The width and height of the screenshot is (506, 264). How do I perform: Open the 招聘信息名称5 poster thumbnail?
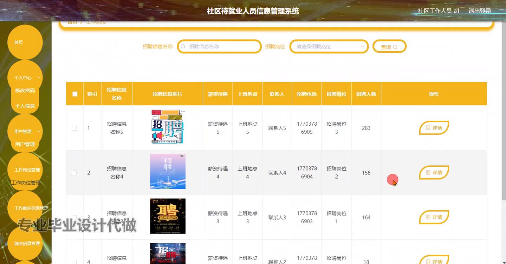tap(168, 127)
